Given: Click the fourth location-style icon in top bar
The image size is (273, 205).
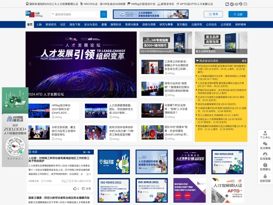Looking at the screenshot, I should tap(241, 4).
